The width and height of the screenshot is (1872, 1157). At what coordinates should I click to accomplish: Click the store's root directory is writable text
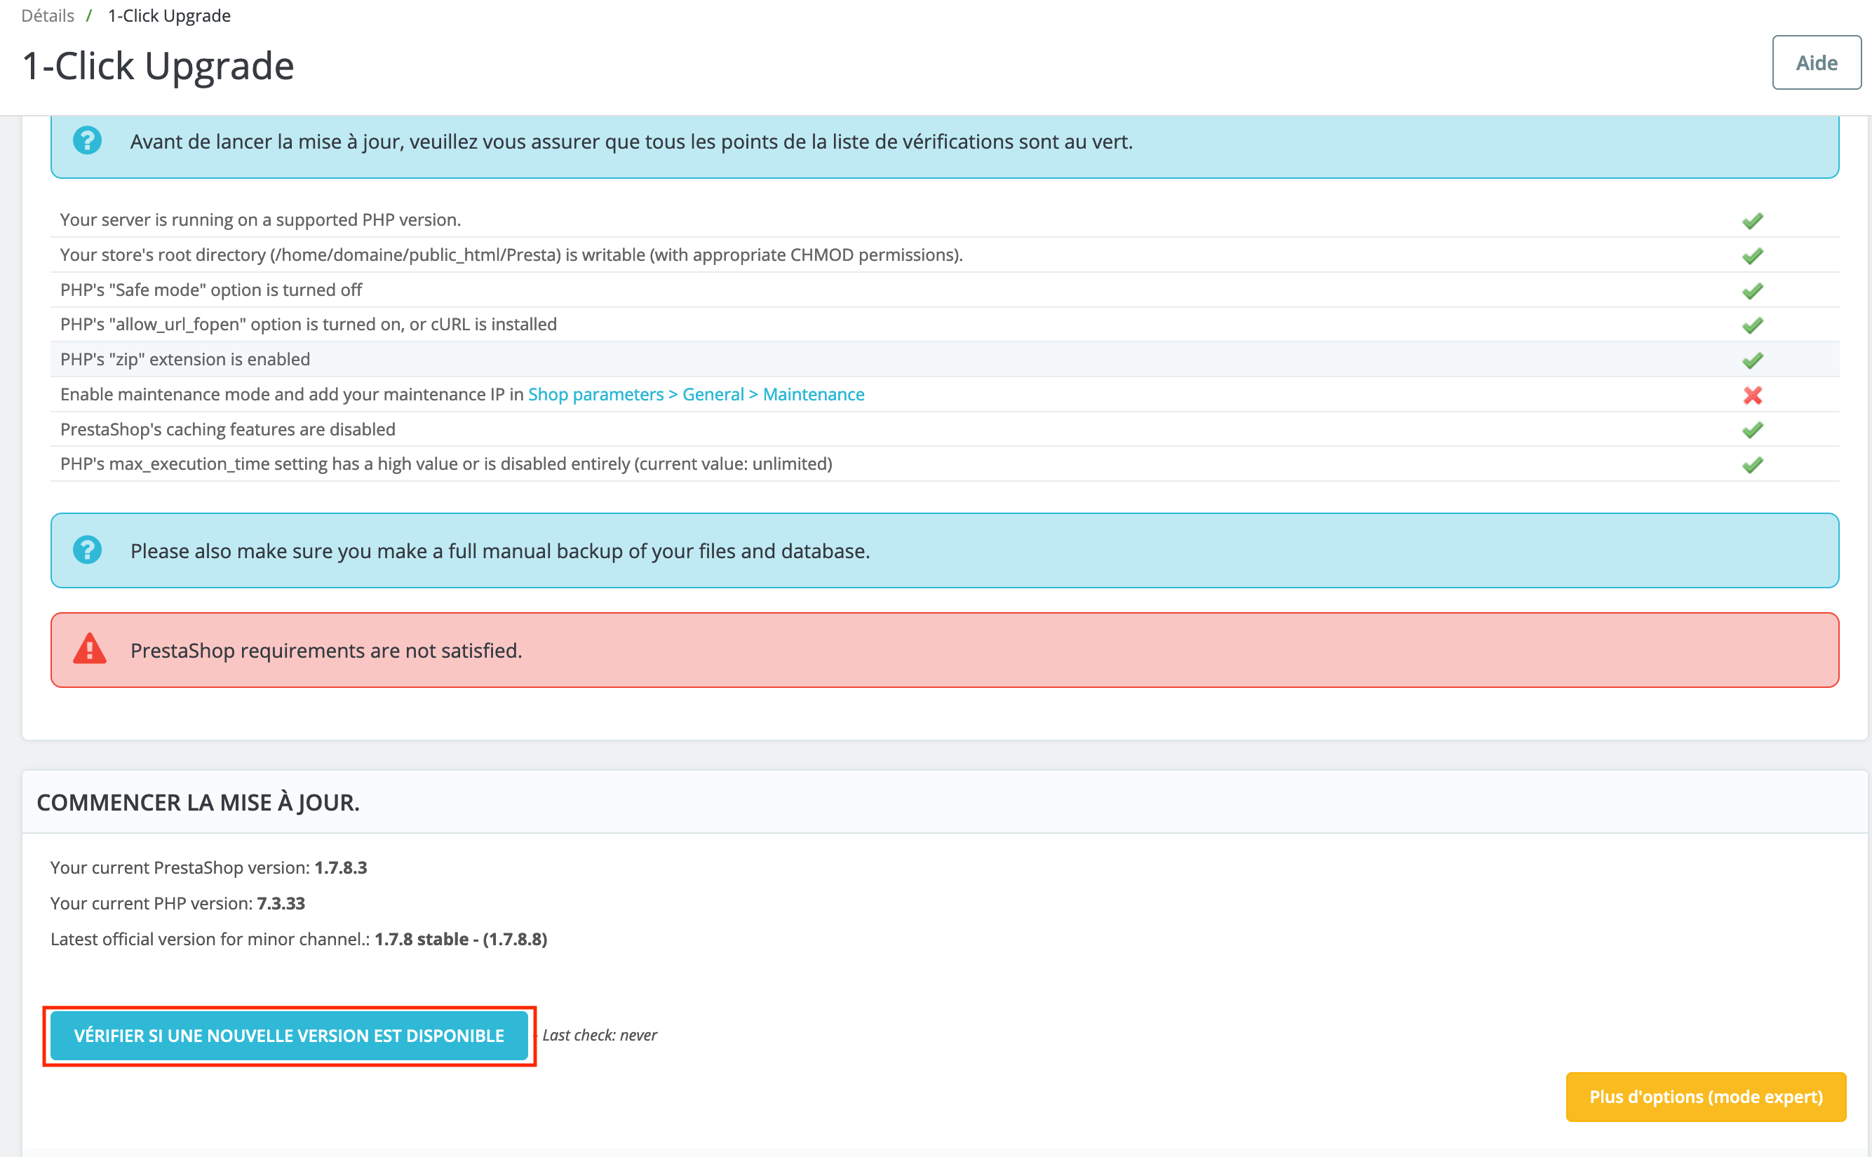(511, 255)
